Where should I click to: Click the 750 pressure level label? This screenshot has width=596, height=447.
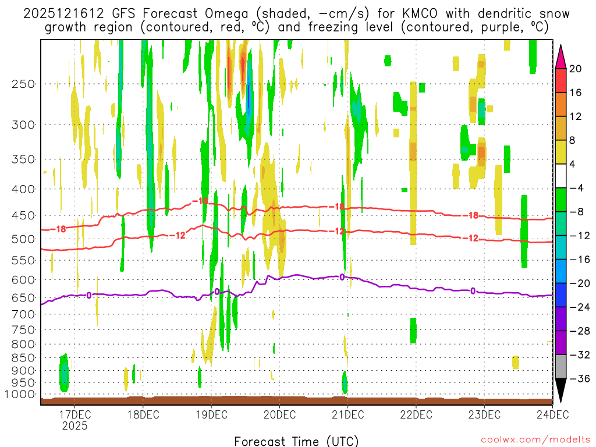point(23,330)
